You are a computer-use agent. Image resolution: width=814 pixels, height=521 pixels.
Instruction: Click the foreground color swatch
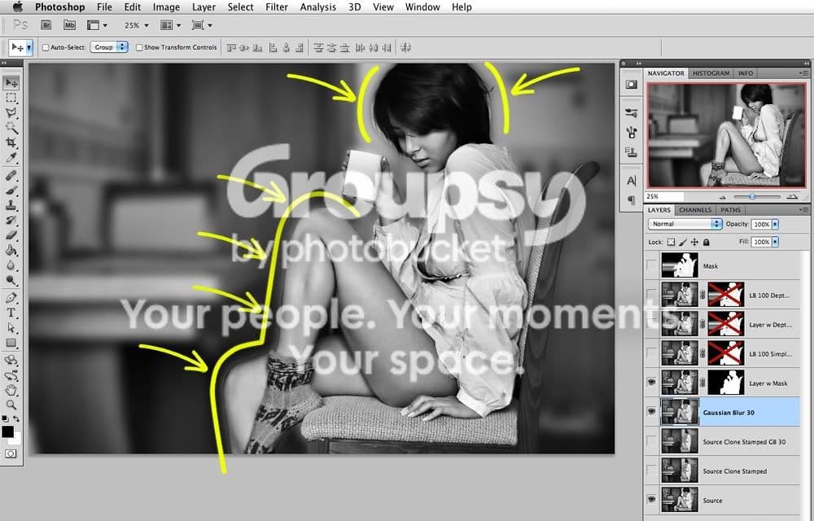pos(8,431)
